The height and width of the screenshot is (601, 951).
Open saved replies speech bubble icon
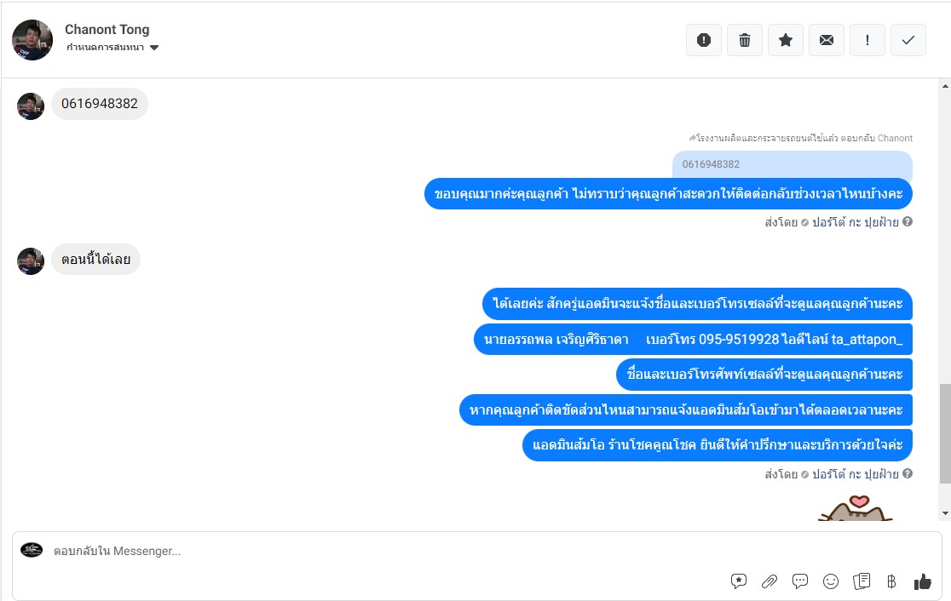(738, 581)
